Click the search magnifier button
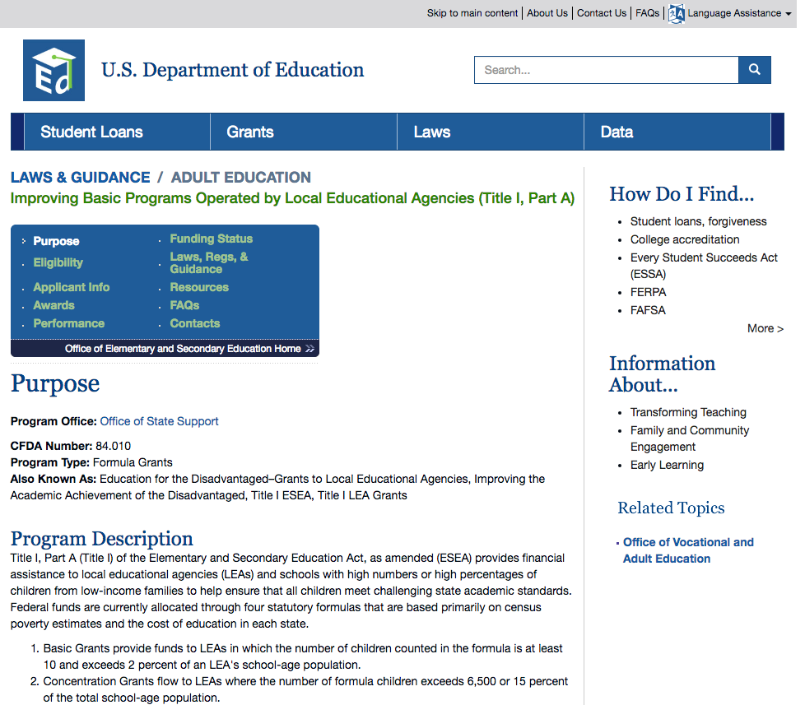 [754, 70]
